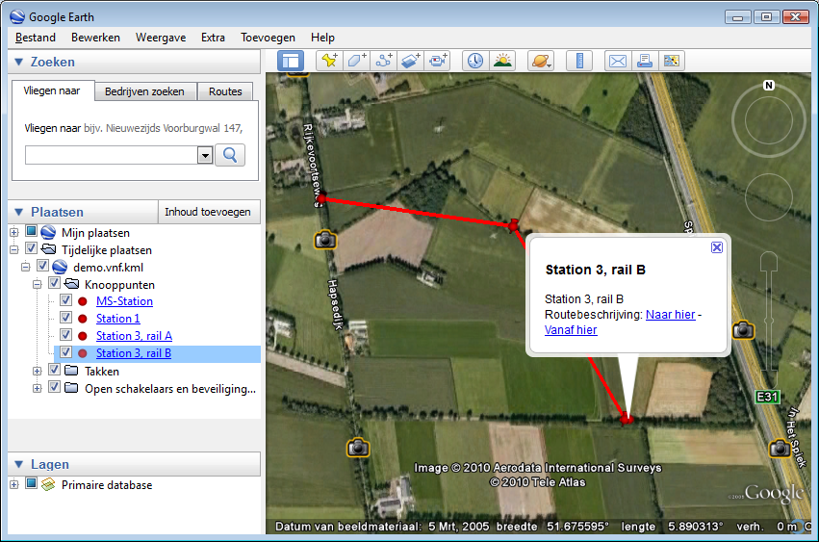Click the Inhoud toevoegen button
819x542 pixels.
(x=207, y=212)
